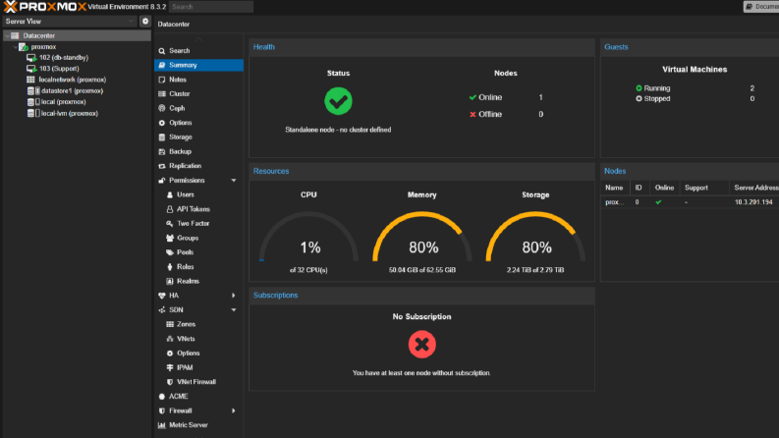The width and height of the screenshot is (779, 438).
Task: Click the Groups people icon
Action: [170, 238]
